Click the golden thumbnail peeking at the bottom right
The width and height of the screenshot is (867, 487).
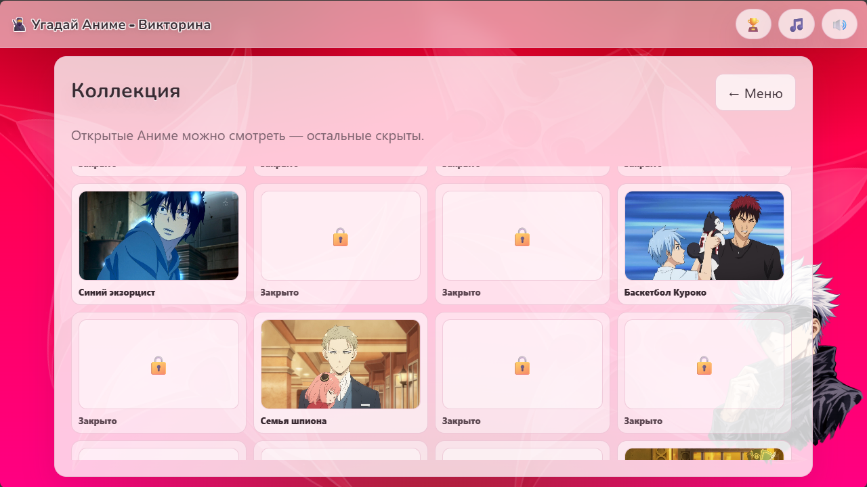(x=704, y=455)
